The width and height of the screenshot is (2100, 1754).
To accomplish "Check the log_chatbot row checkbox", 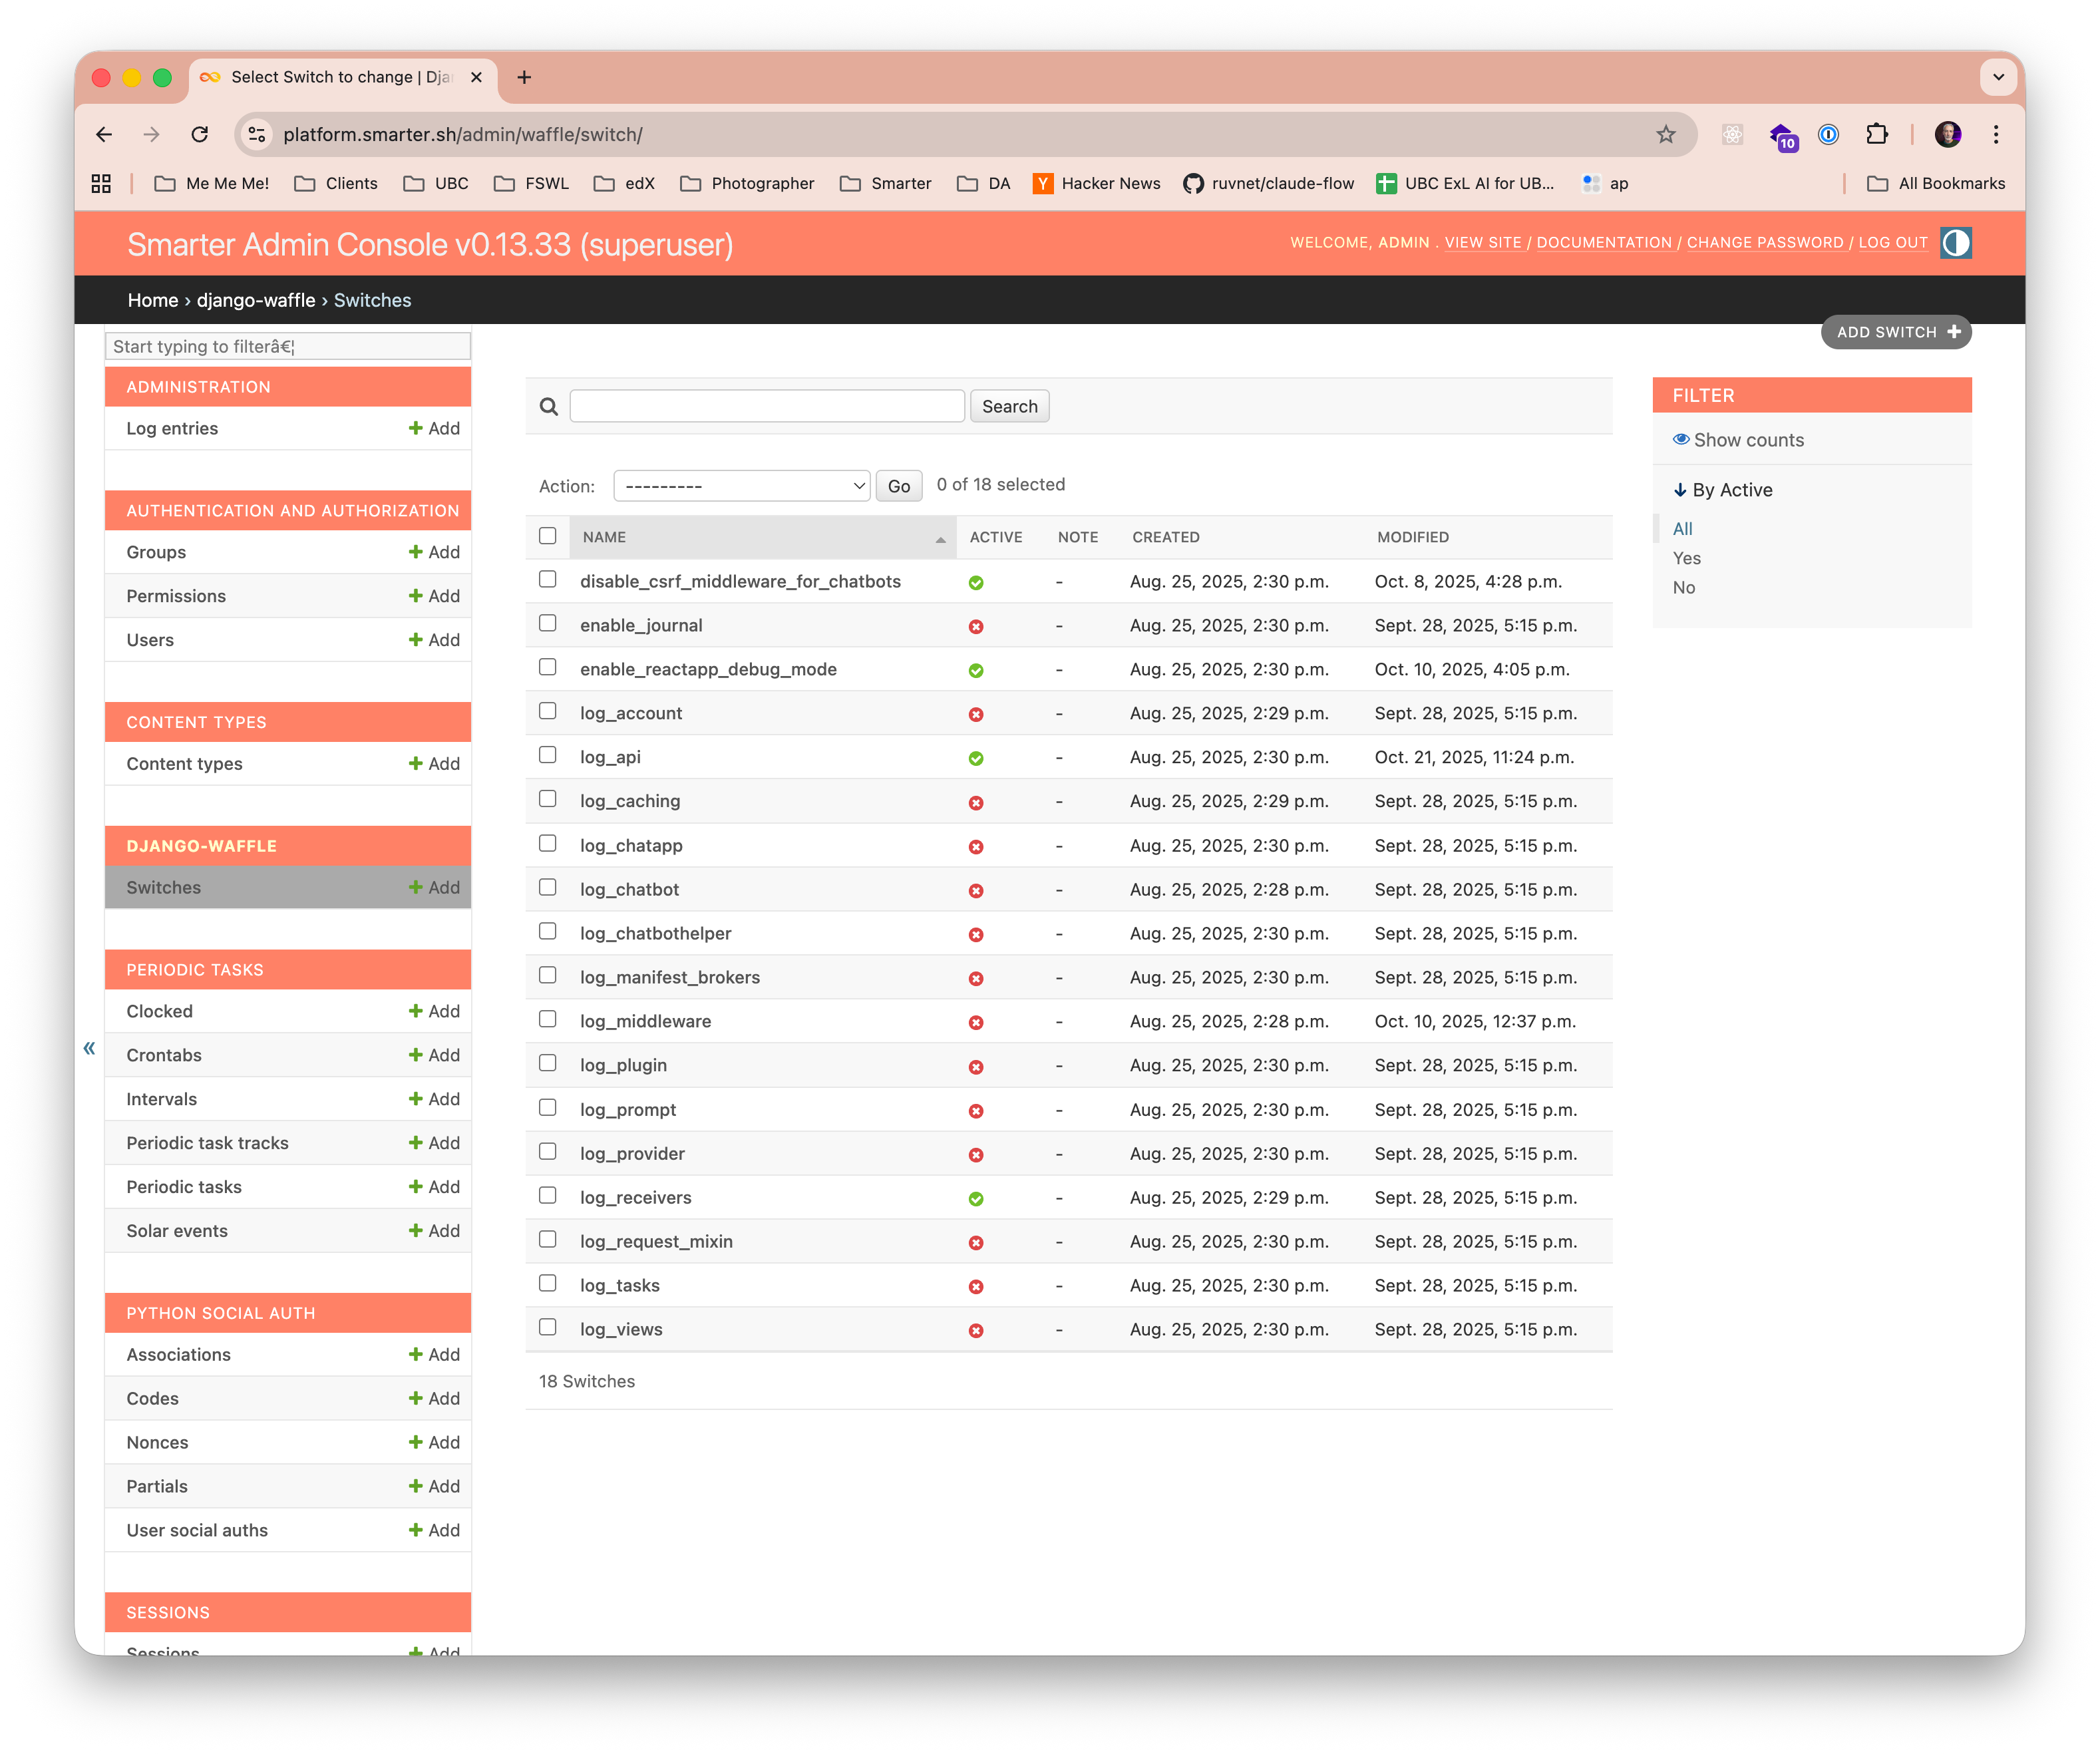I will pyautogui.click(x=547, y=887).
